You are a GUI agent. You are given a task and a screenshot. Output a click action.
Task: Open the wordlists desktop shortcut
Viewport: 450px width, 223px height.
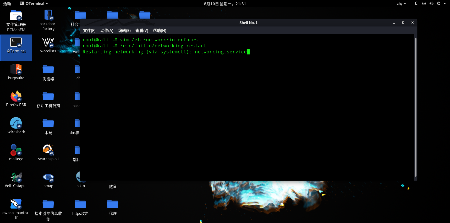coord(48,46)
